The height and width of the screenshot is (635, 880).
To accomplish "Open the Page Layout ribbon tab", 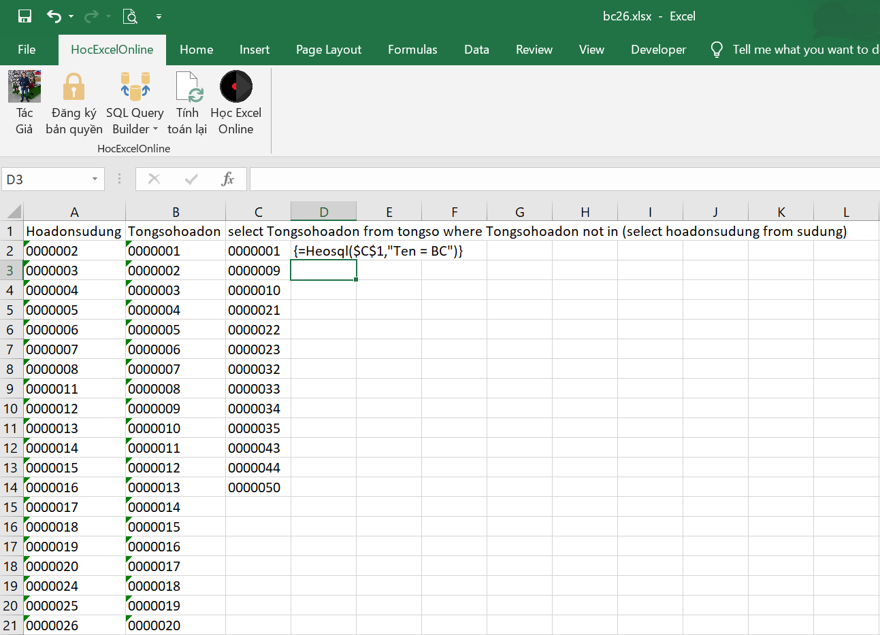I will point(329,50).
